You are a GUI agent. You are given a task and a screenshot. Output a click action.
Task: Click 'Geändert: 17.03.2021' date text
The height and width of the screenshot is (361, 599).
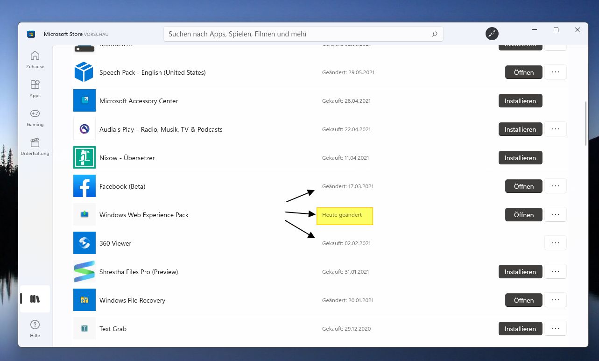pos(348,186)
